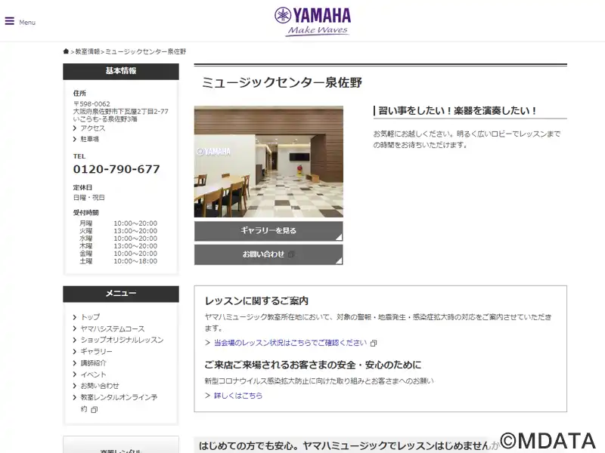Click the メニュー panel header

pos(121,294)
